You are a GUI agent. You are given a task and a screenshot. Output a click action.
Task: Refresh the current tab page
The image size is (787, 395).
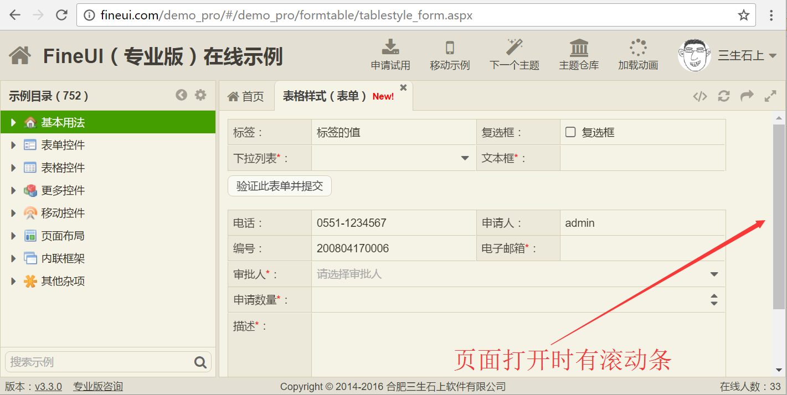coord(723,96)
